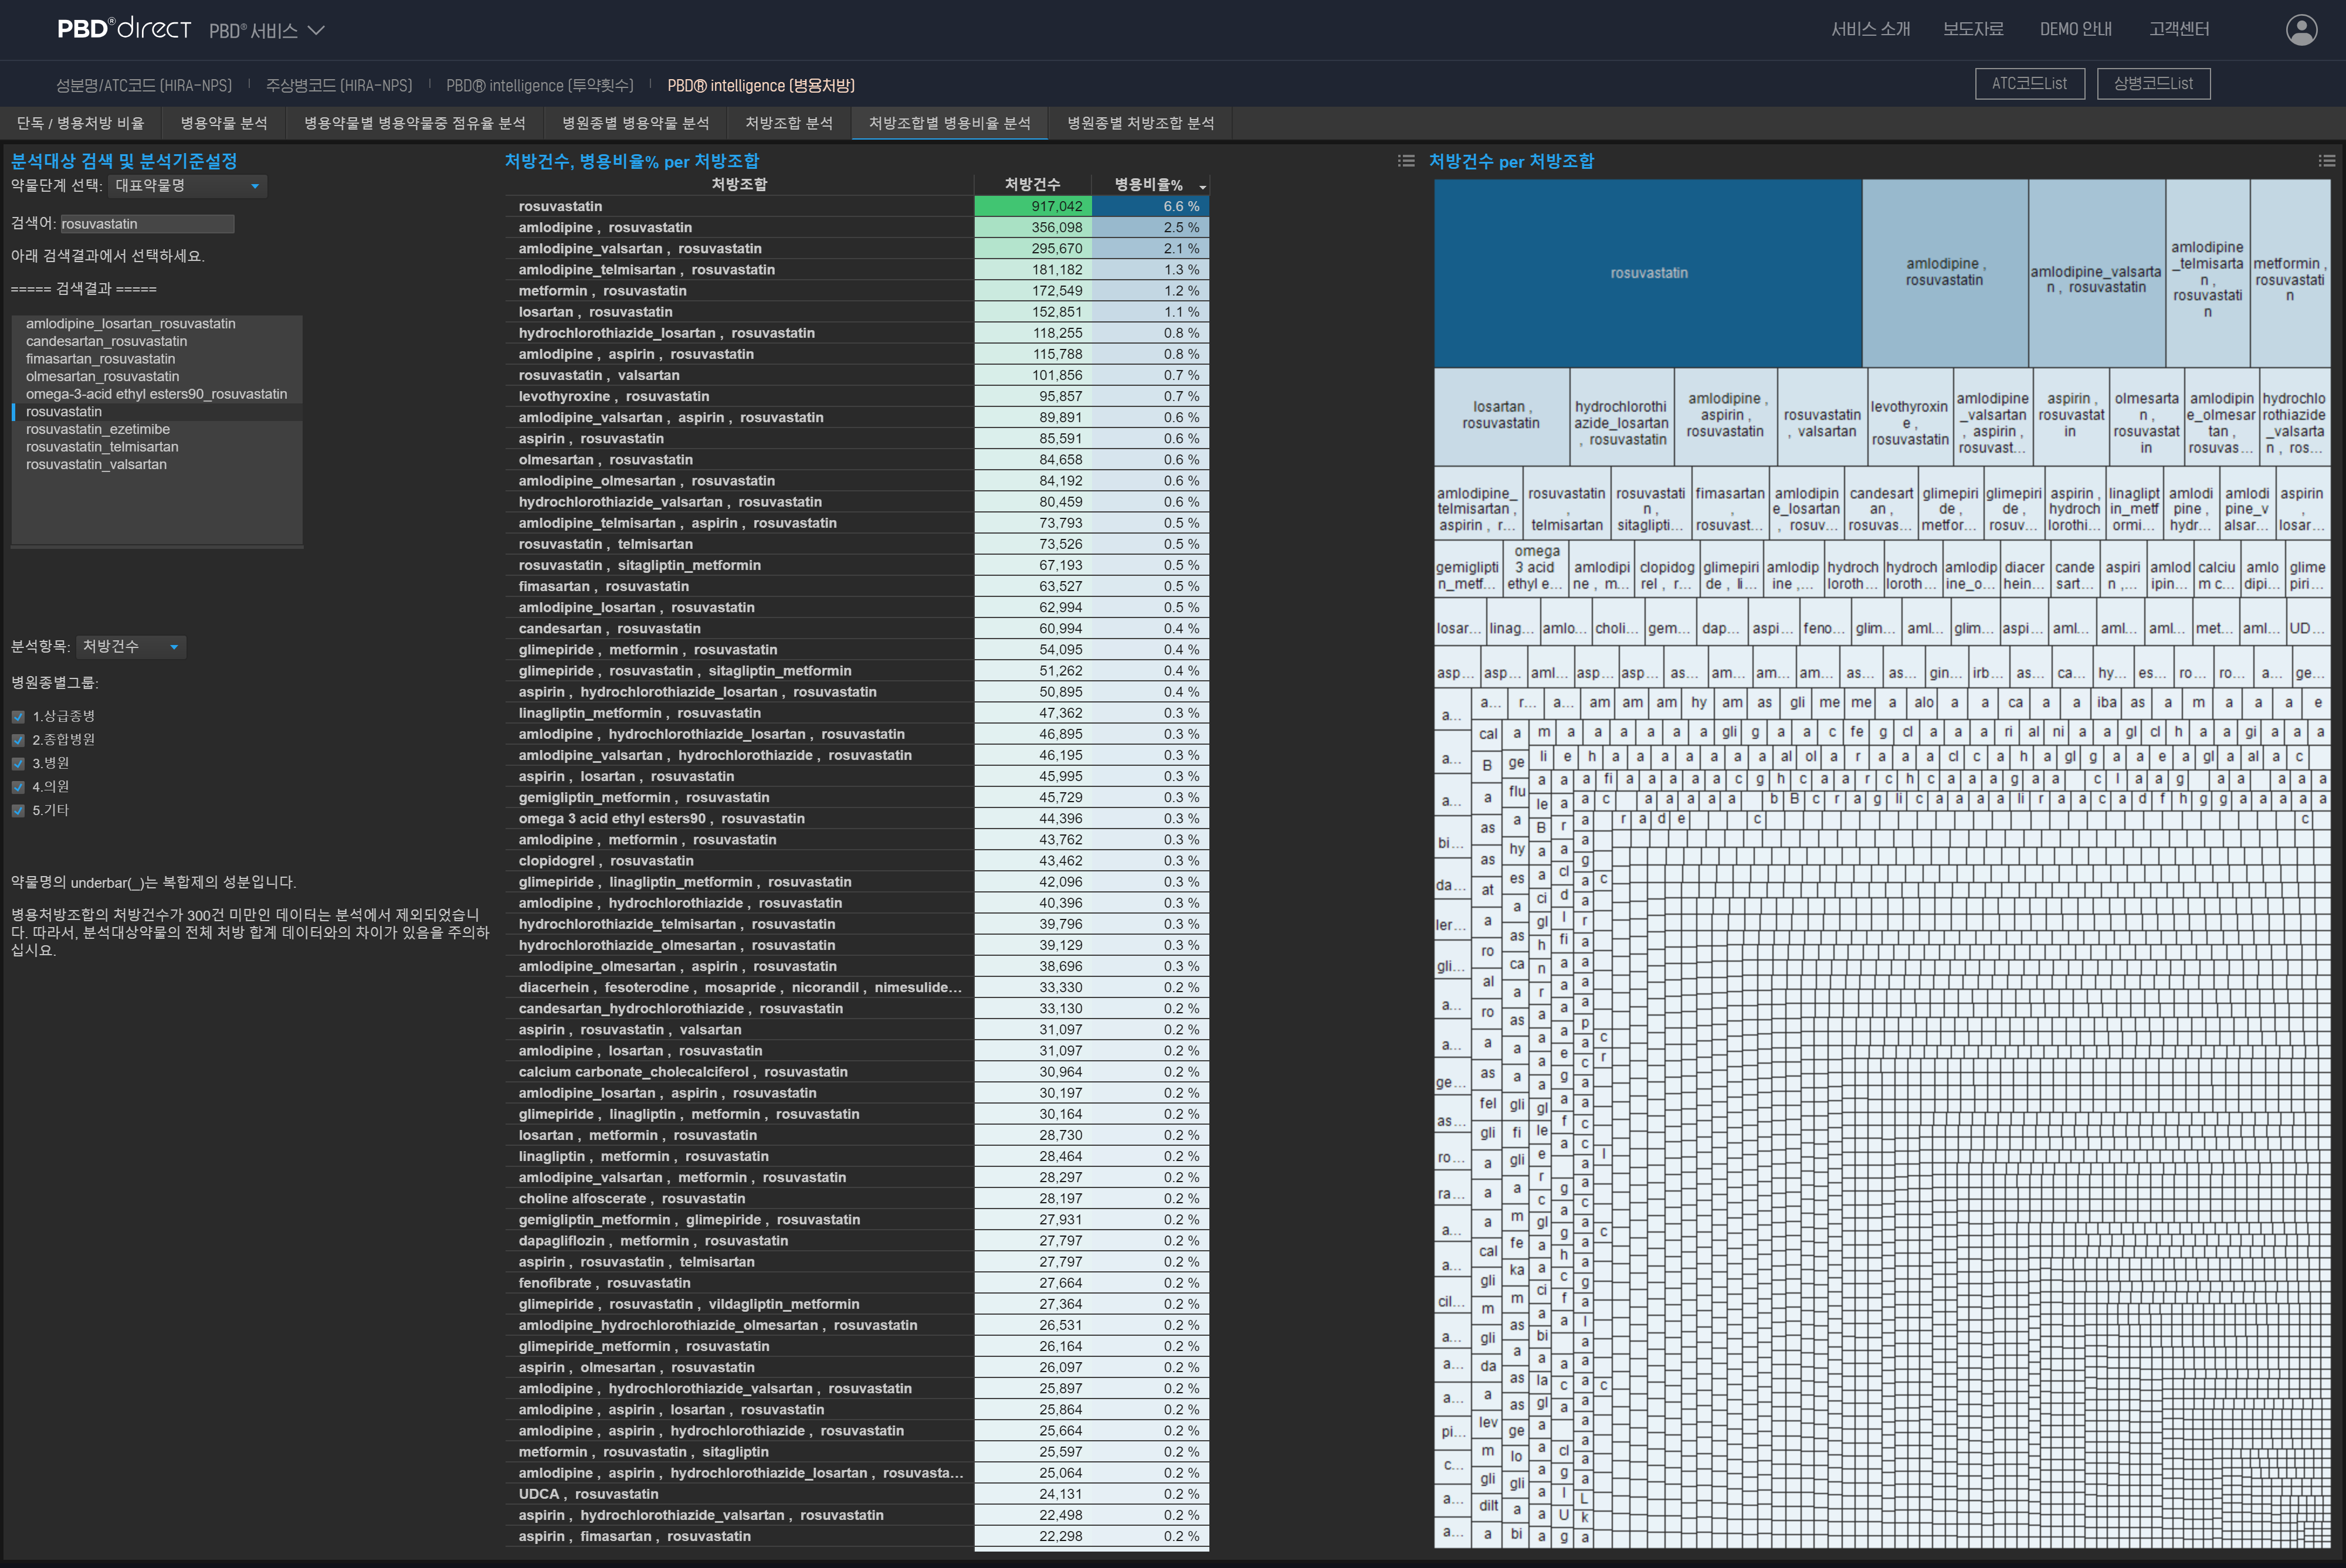Toggle the 2.종합병원 checkbox

click(18, 740)
